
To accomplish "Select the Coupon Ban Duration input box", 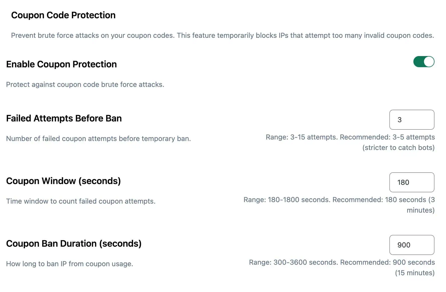I will pyautogui.click(x=412, y=245).
